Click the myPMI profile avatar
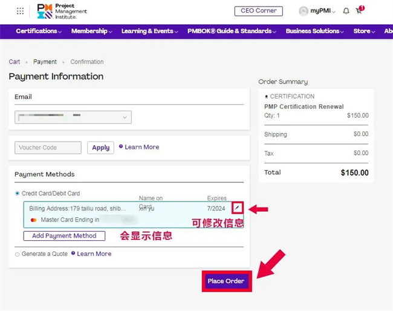Screen dimensions: 393x311 304,11
